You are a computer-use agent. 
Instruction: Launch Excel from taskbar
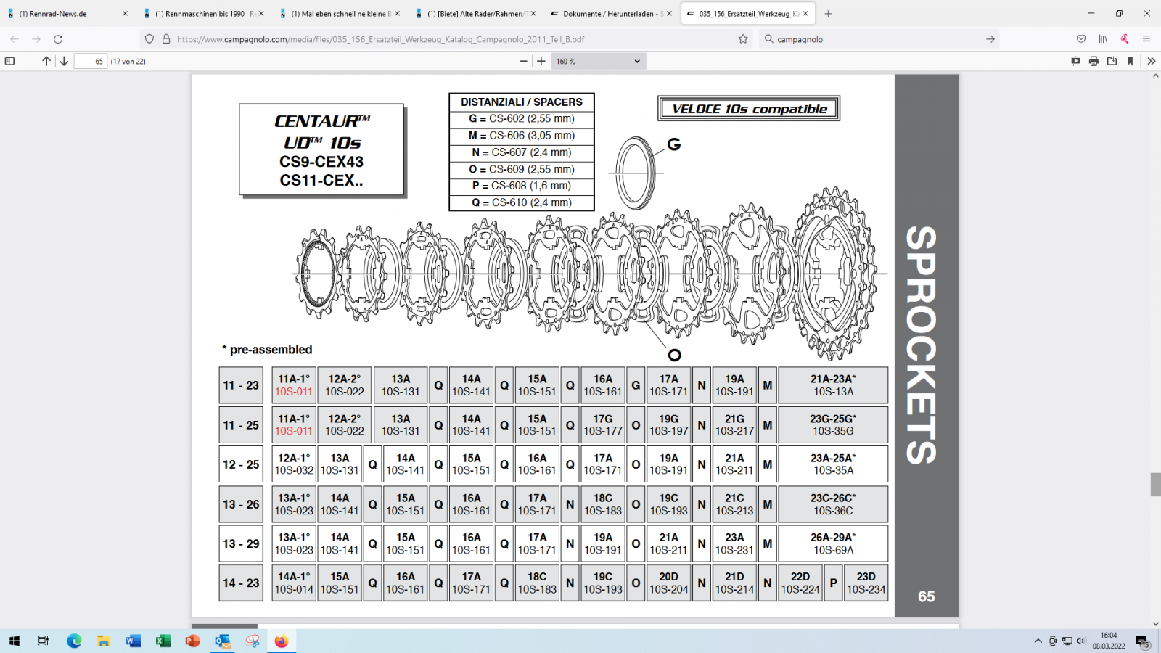click(x=163, y=641)
